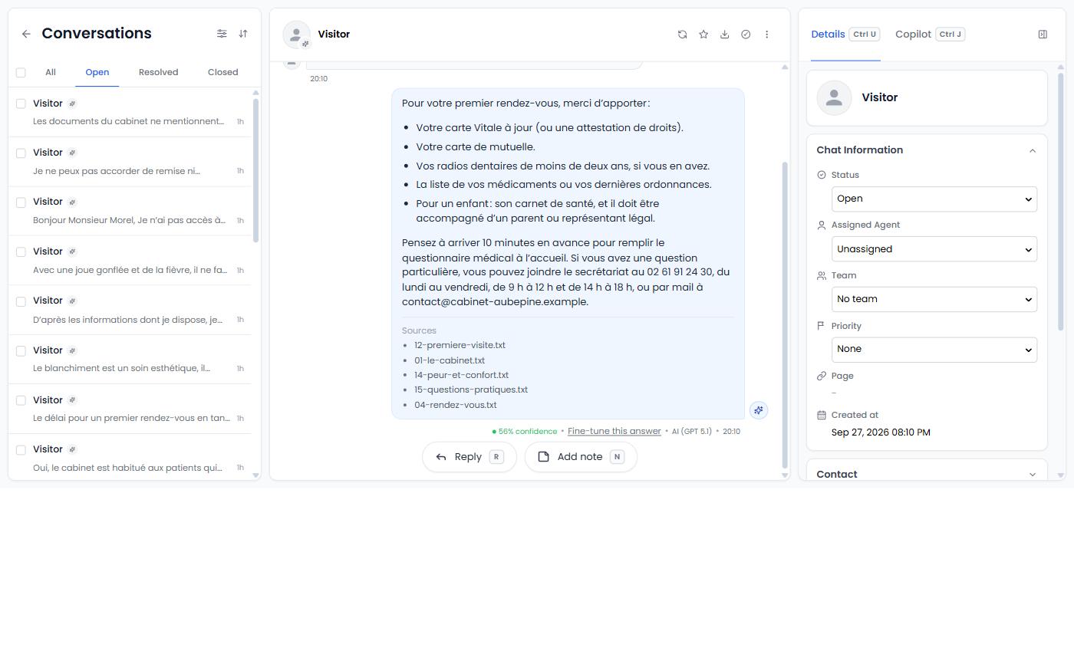Switch to the Resolved conversations tab
This screenshot has width=1074, height=651.
tap(158, 72)
